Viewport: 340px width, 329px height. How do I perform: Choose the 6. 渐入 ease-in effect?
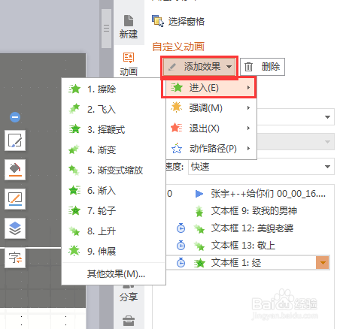click(114, 191)
